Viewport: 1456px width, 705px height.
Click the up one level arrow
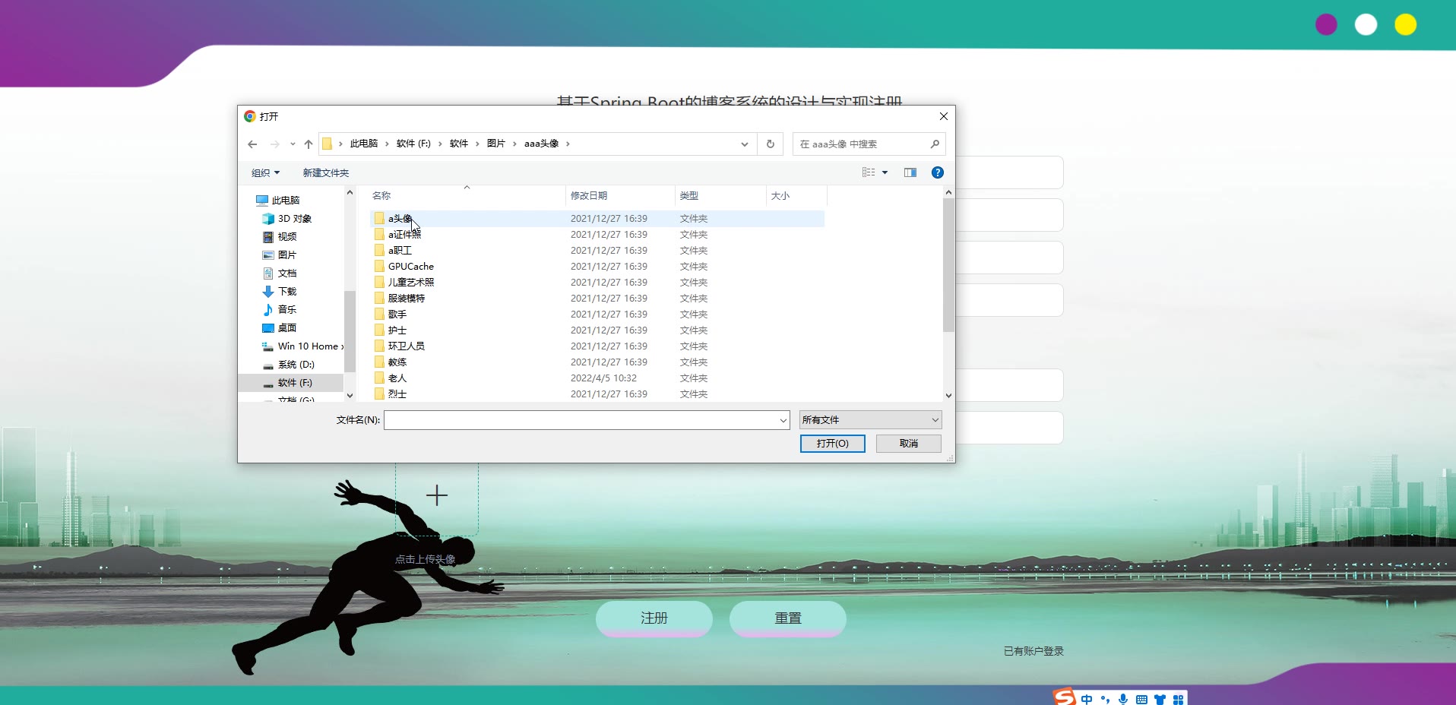pos(309,144)
